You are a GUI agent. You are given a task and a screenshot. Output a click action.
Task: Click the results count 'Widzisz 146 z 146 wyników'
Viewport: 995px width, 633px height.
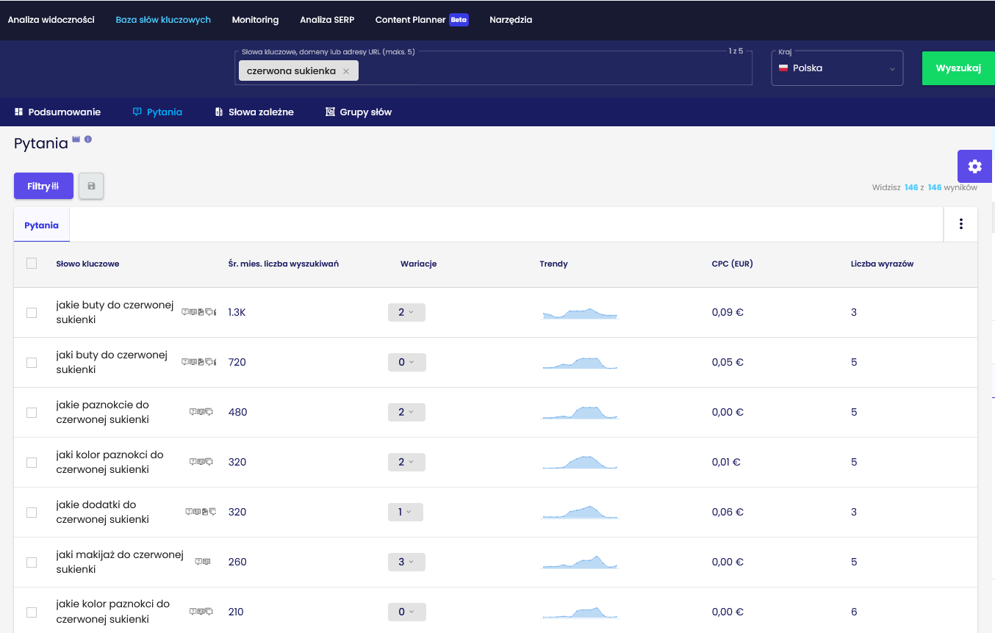tap(924, 187)
